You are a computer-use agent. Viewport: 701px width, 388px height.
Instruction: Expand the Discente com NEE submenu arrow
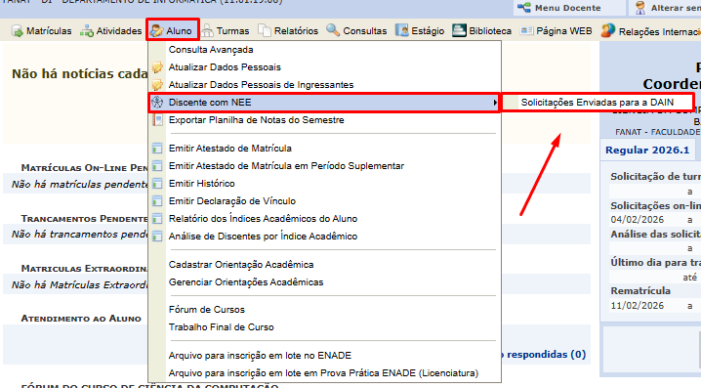495,103
